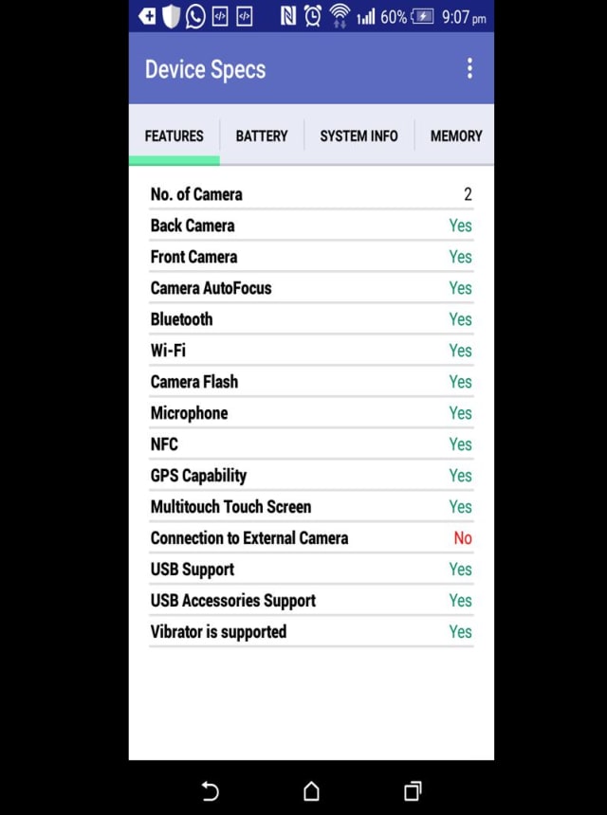Tap the battery charging icon
The image size is (607, 815).
click(423, 16)
